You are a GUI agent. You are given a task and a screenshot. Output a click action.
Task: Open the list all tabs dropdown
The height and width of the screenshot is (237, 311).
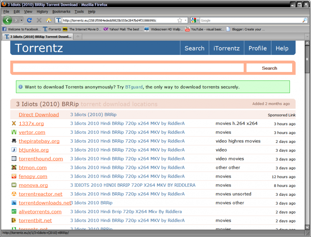[307, 36]
